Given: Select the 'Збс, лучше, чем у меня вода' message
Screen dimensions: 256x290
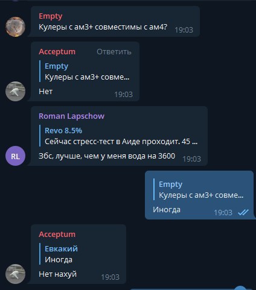Looking at the screenshot, I should click(107, 156).
